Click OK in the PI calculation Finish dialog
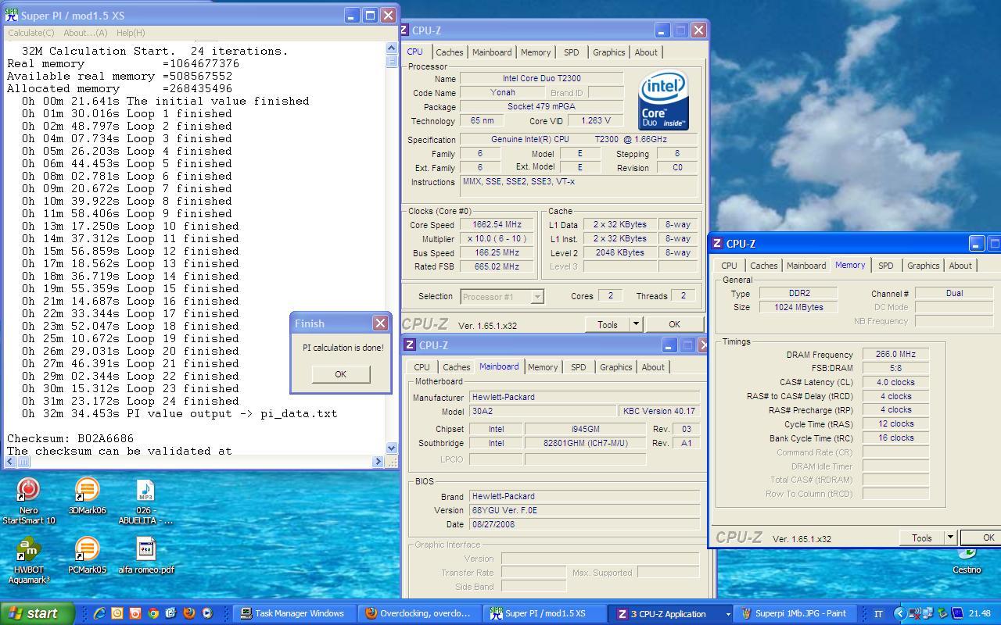The width and height of the screenshot is (1001, 625). click(340, 374)
